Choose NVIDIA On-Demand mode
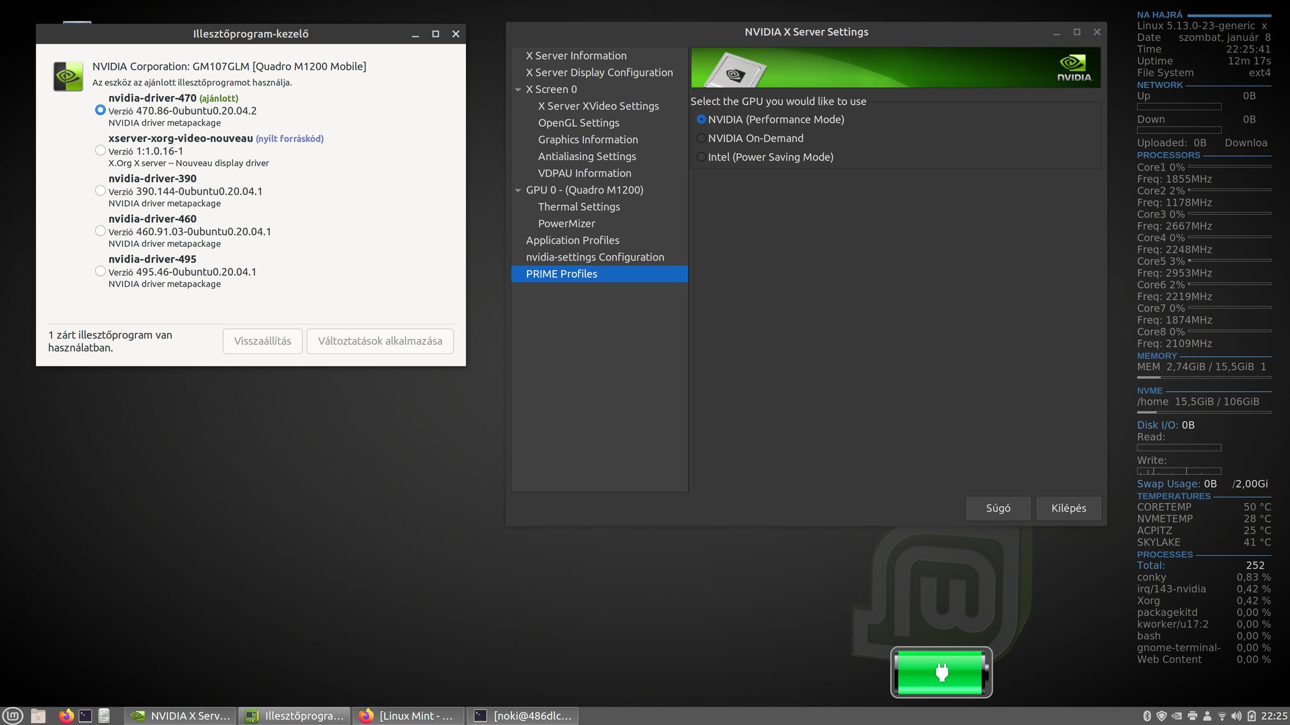The width and height of the screenshot is (1290, 725). click(x=701, y=138)
